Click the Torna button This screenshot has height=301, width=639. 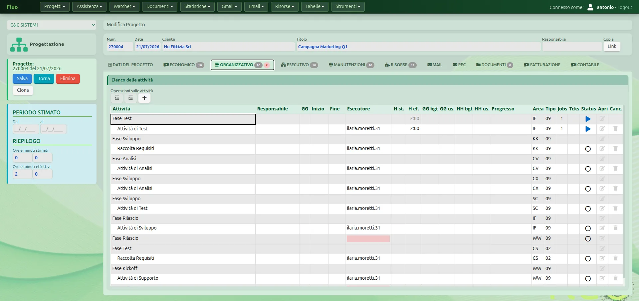(44, 79)
